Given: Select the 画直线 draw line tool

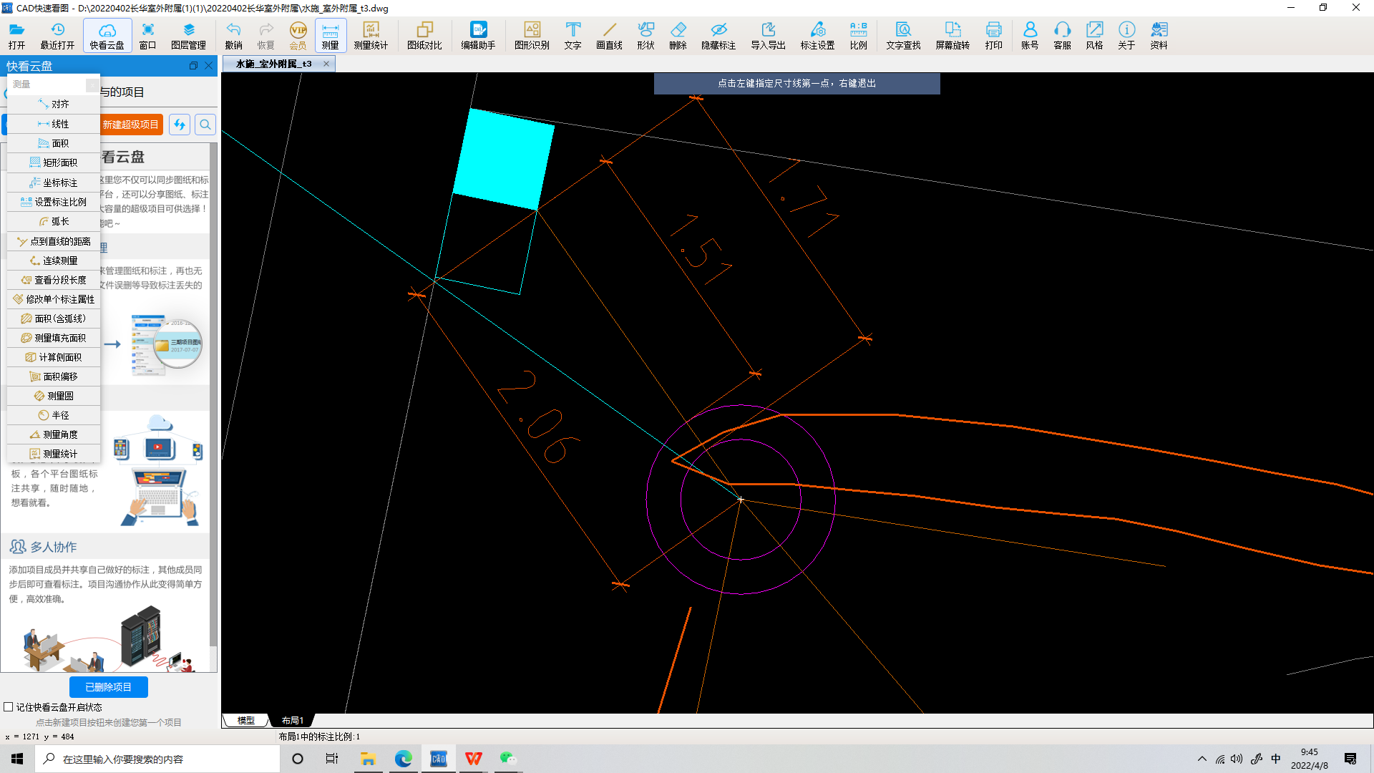Looking at the screenshot, I should point(609,35).
